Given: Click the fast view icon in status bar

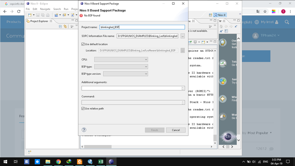Looking at the screenshot, I should click(30, 152).
